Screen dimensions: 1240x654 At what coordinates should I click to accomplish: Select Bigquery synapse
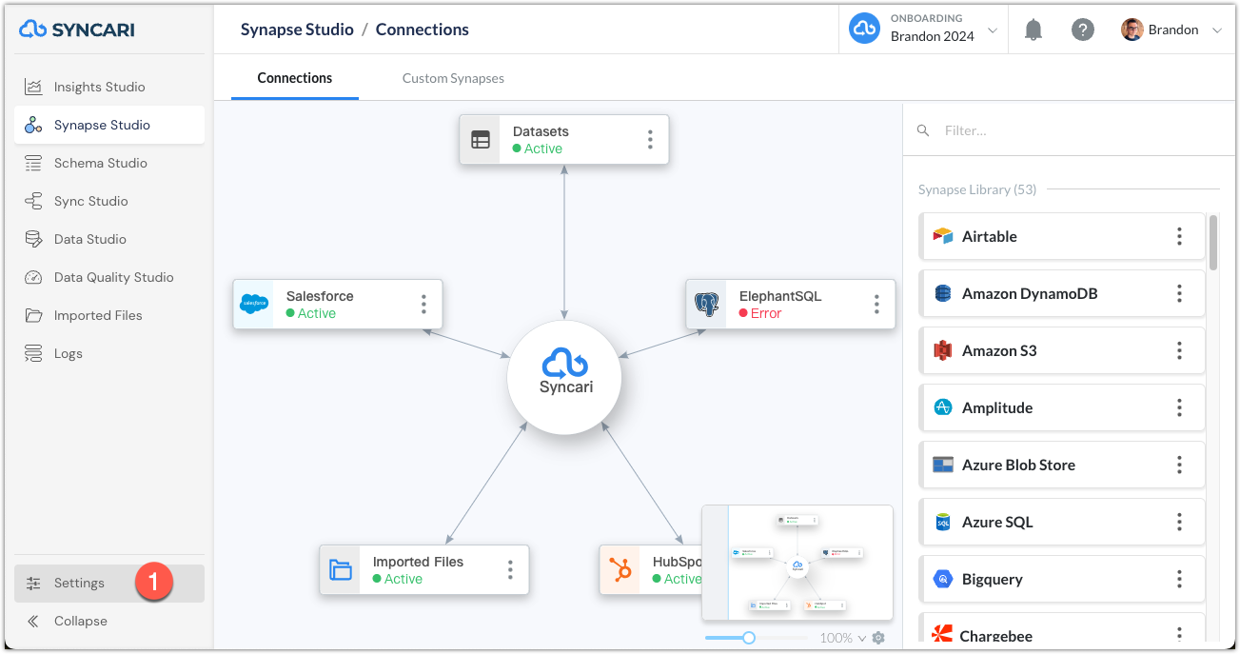pos(1062,579)
